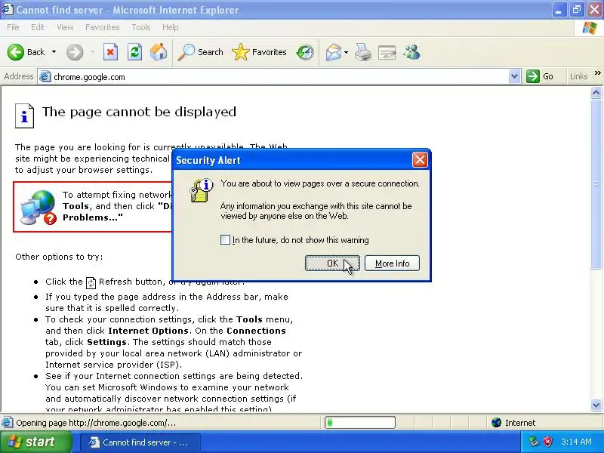Image resolution: width=604 pixels, height=453 pixels.
Task: Click the greyed Forward arrow icon
Action: [x=74, y=52]
